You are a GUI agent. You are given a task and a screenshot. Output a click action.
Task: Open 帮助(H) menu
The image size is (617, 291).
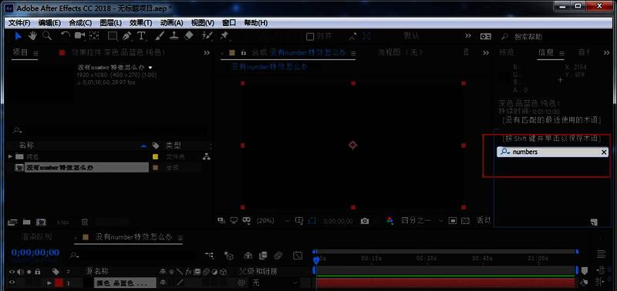click(x=256, y=23)
